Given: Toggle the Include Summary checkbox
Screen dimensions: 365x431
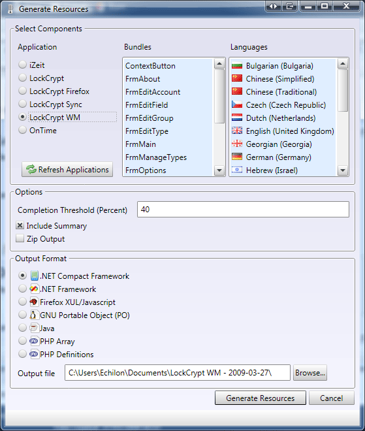Looking at the screenshot, I should [x=20, y=225].
